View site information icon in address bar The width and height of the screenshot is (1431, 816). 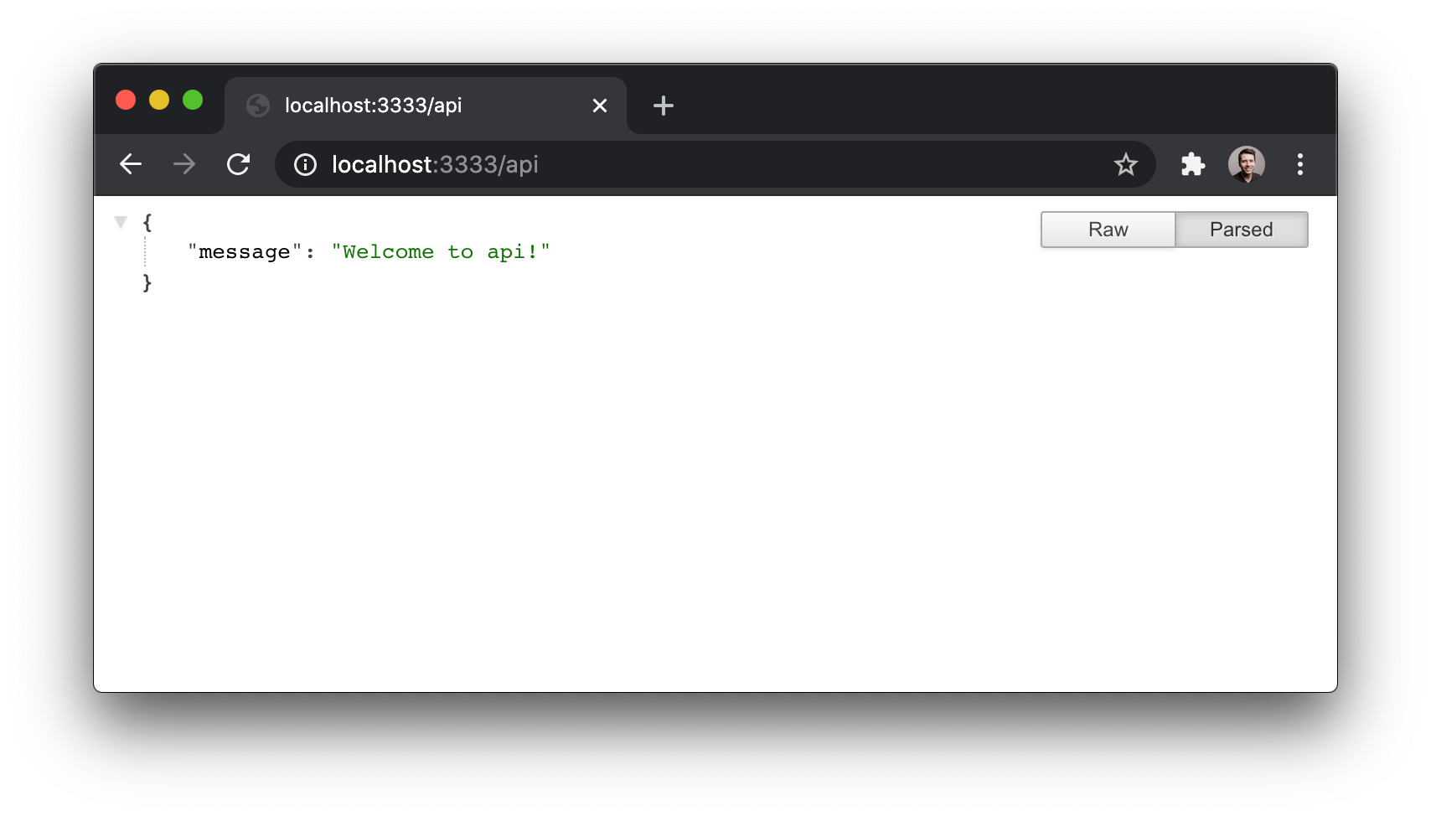tap(305, 164)
